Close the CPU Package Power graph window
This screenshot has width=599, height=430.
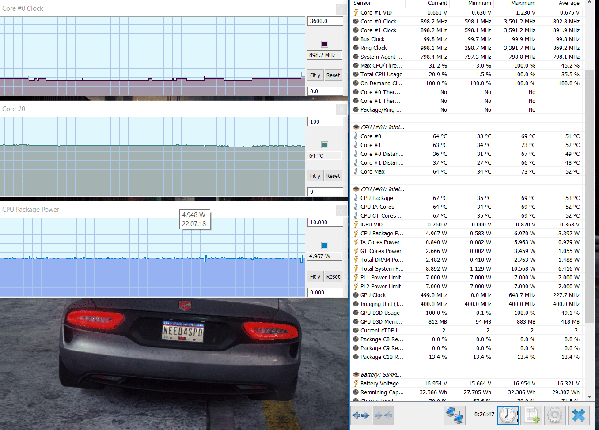coord(341,210)
